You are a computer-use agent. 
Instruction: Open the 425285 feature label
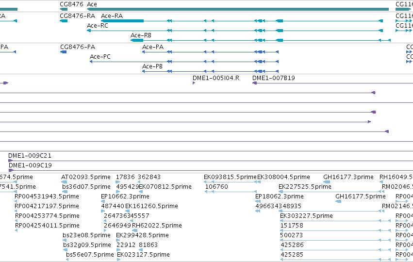point(292,255)
